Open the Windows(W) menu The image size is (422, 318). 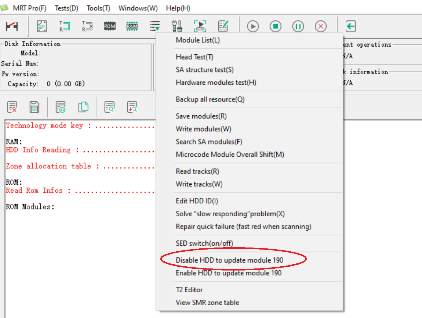coord(138,8)
